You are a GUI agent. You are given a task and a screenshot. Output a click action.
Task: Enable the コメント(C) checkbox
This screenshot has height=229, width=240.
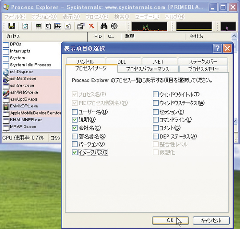156,127
